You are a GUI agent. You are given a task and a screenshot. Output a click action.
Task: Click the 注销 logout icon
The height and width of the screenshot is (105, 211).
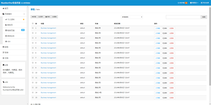[3, 58]
